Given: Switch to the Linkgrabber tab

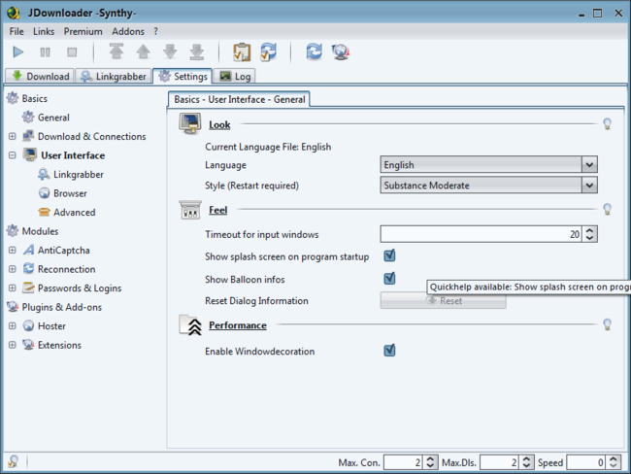Looking at the screenshot, I should [114, 76].
